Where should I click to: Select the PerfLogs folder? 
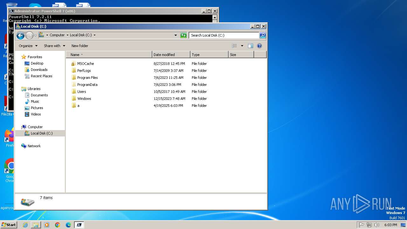pos(84,71)
